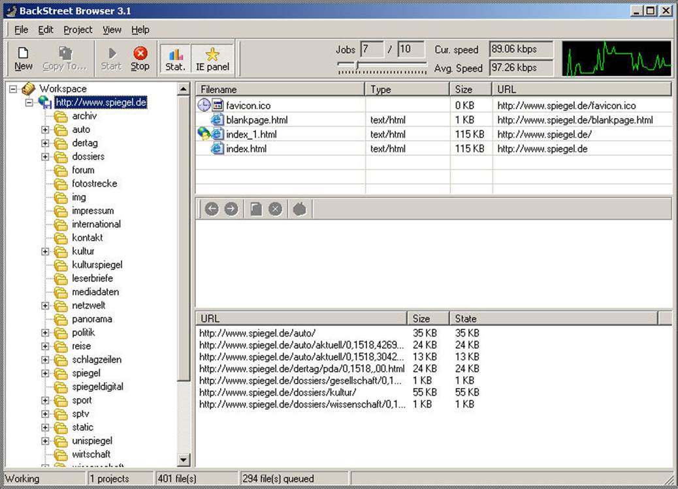Select the mediadaten folder

[95, 292]
